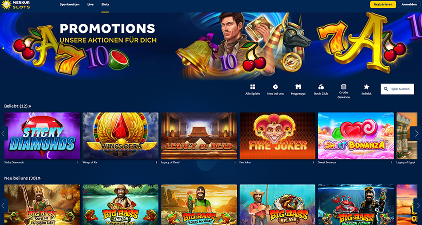
Task: Select the Große Gewinne coin stack icon
Action: point(344,87)
